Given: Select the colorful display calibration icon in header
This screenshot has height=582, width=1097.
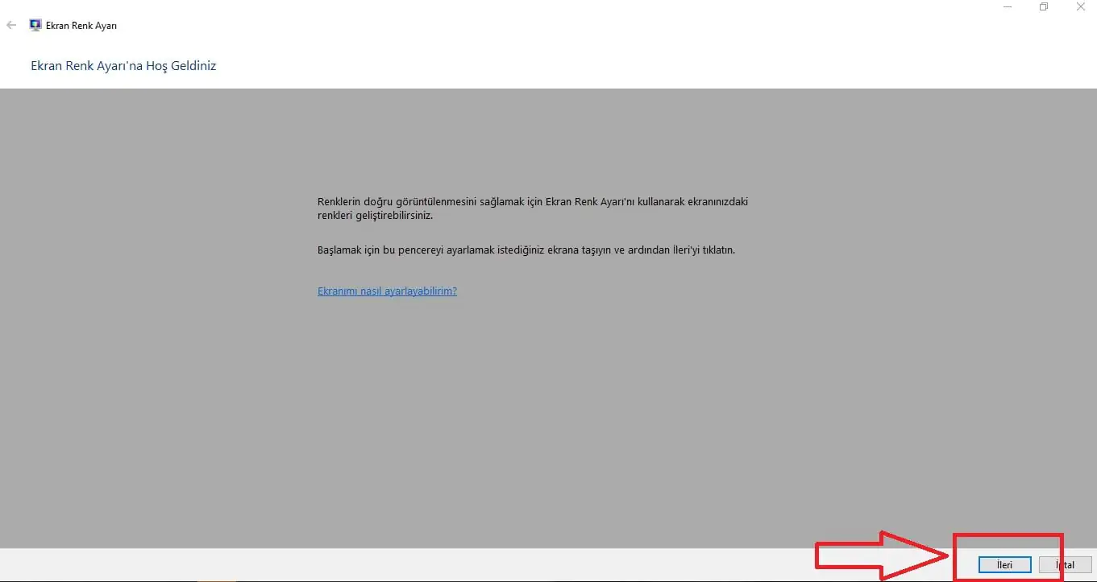Looking at the screenshot, I should (x=35, y=25).
